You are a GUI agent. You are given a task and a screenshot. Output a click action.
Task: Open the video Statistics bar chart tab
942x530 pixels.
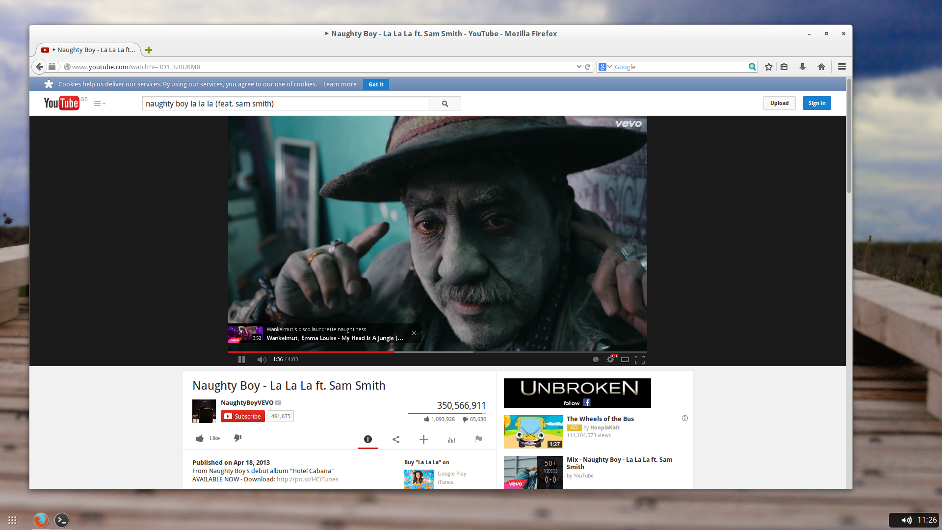pos(451,439)
